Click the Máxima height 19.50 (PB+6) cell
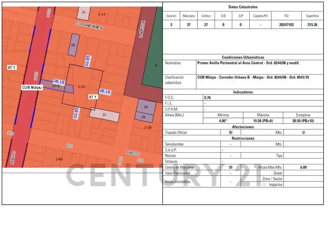Screen dimensions: 333x250 pos(263,121)
